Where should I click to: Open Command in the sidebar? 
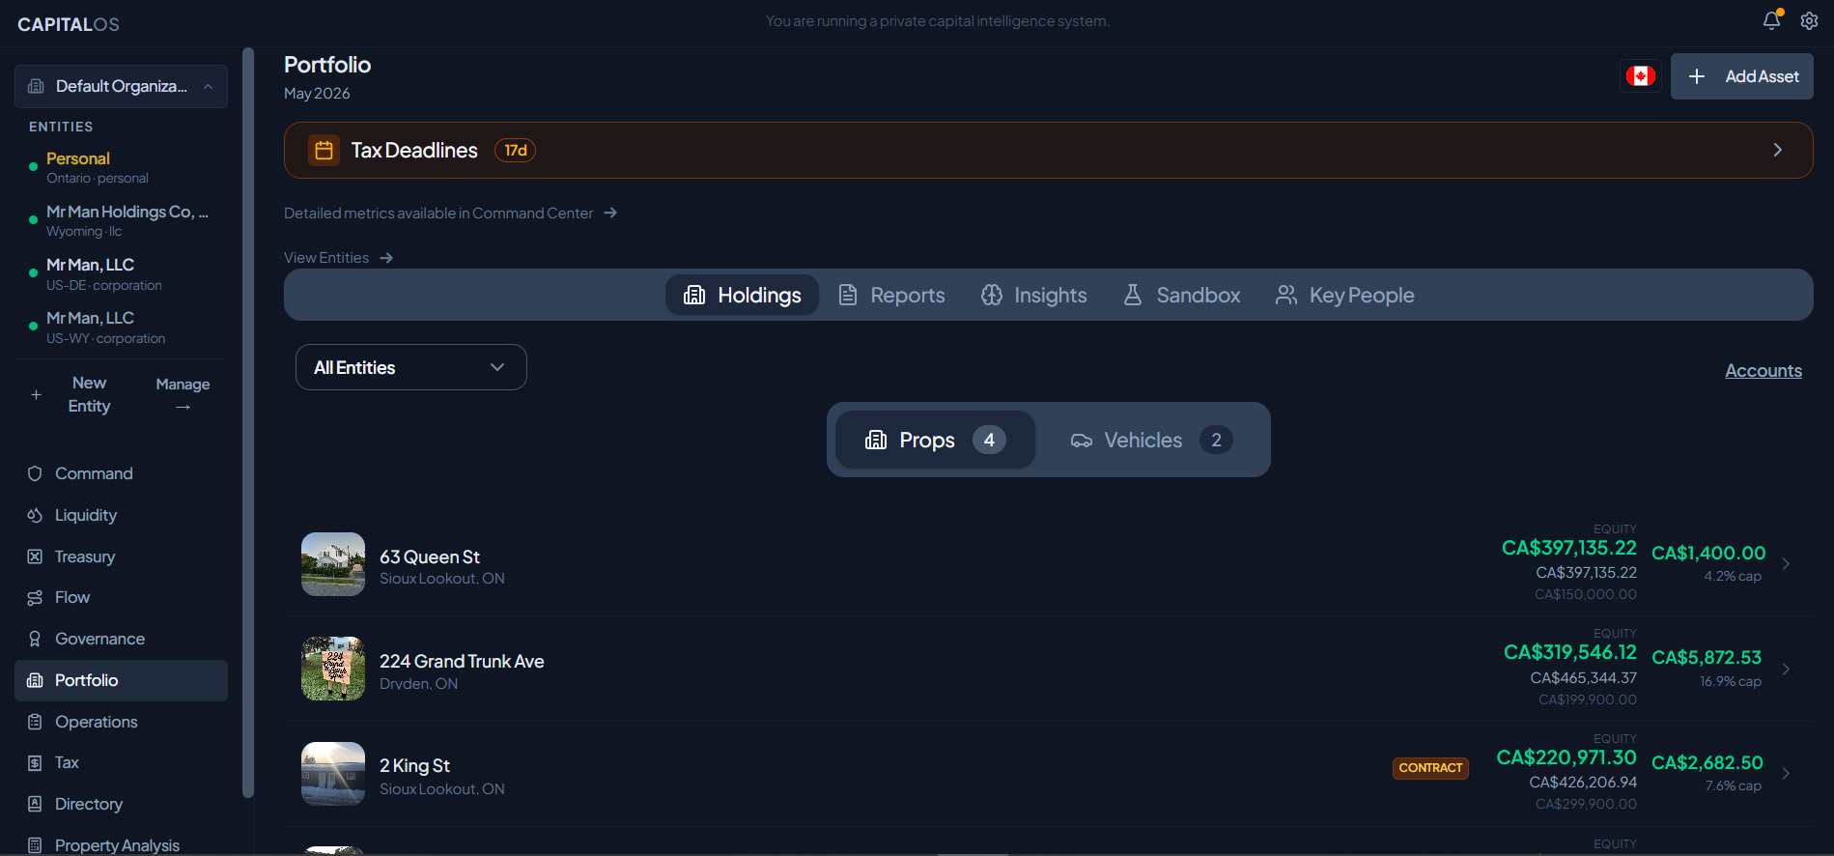pyautogui.click(x=121, y=473)
